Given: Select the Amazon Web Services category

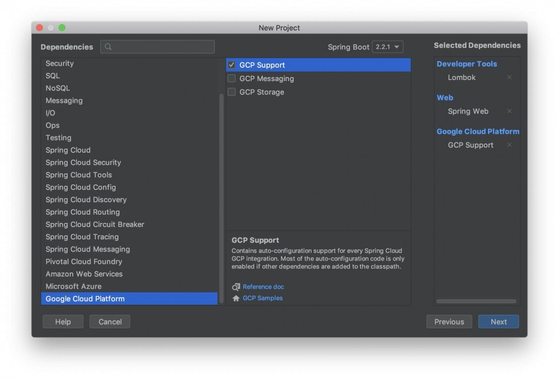Looking at the screenshot, I should click(x=84, y=274).
